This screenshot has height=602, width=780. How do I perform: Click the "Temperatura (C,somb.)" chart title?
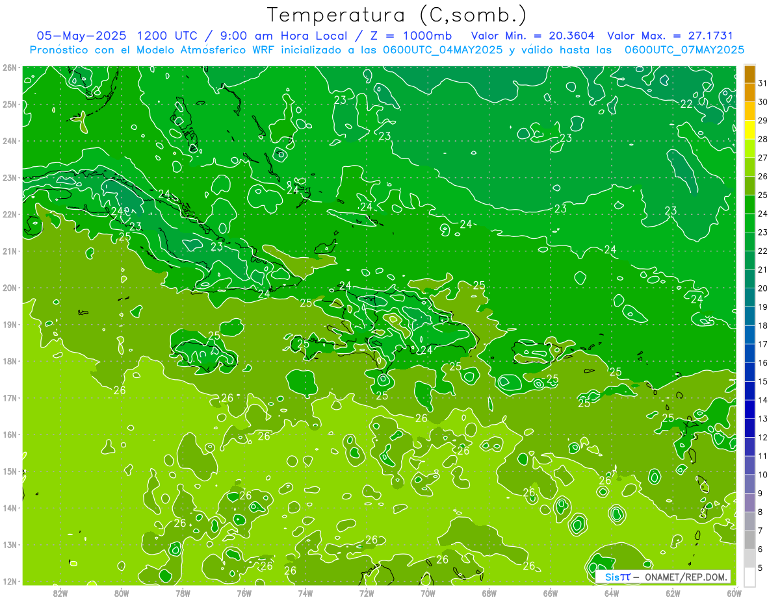(397, 15)
